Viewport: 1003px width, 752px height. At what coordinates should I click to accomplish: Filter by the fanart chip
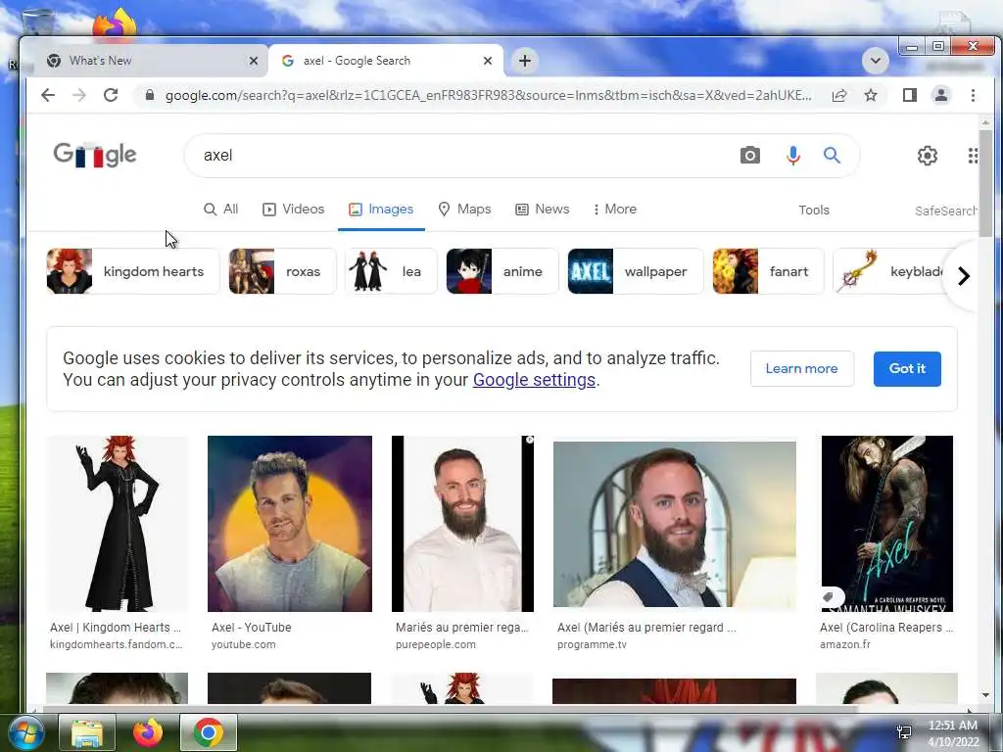click(x=768, y=271)
